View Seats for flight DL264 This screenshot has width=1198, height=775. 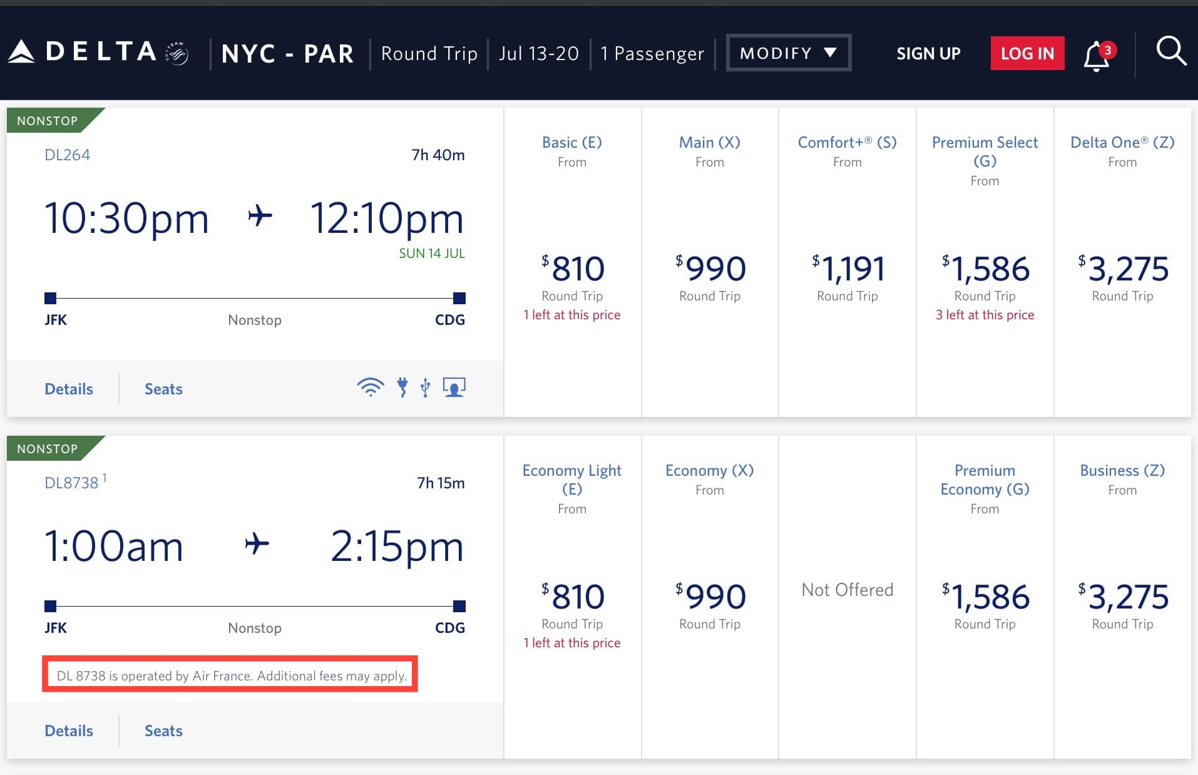pyautogui.click(x=163, y=389)
